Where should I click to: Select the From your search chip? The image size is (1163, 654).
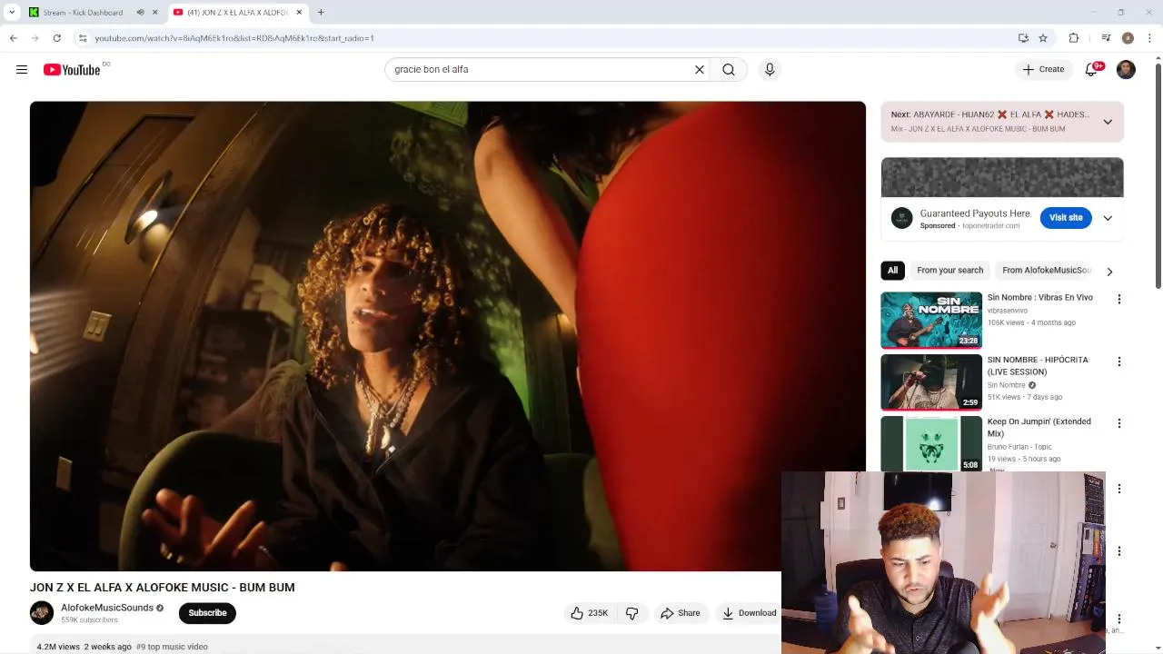949,270
